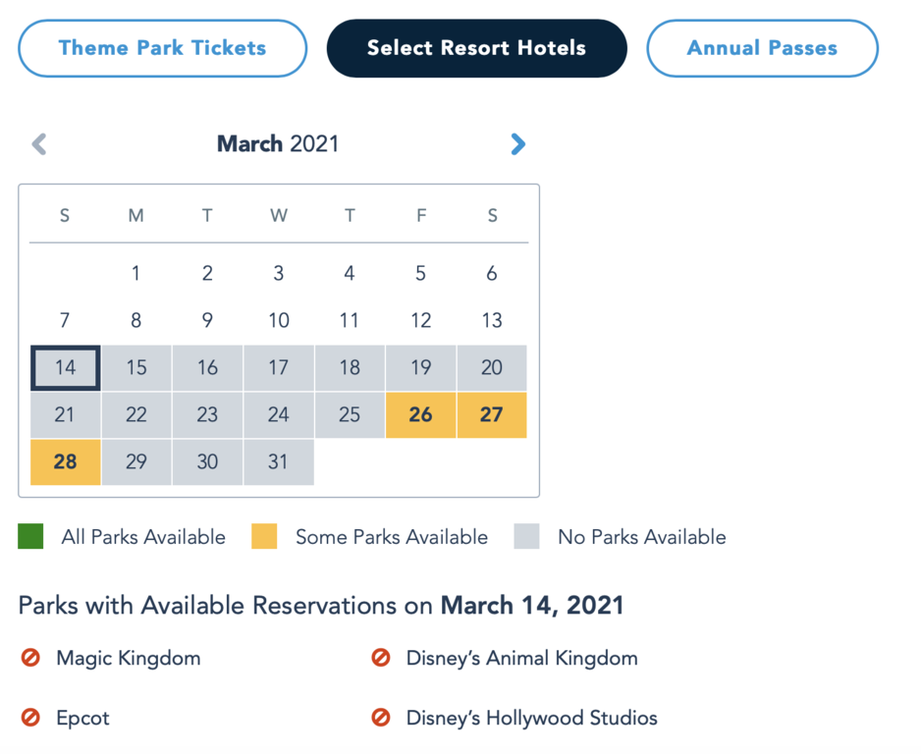Viewport: 921px width, 754px height.
Task: Switch to Theme Park Tickets tab
Action: click(162, 48)
